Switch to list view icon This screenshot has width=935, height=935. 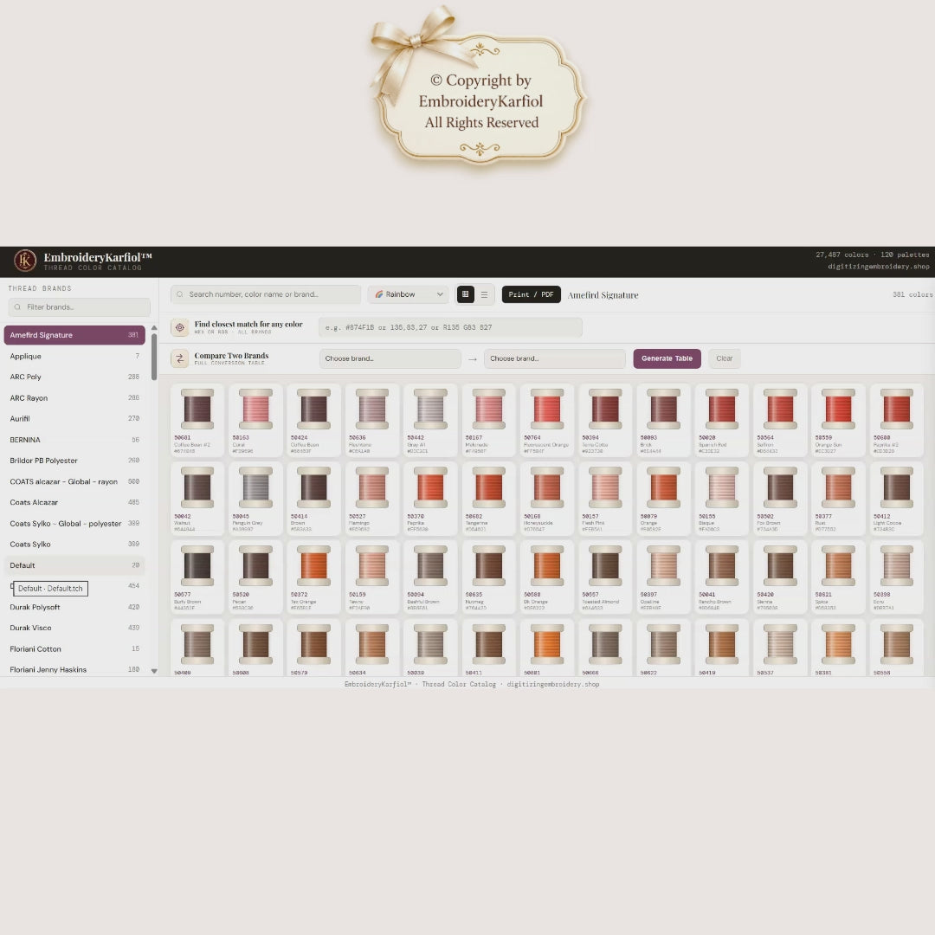[x=484, y=294]
